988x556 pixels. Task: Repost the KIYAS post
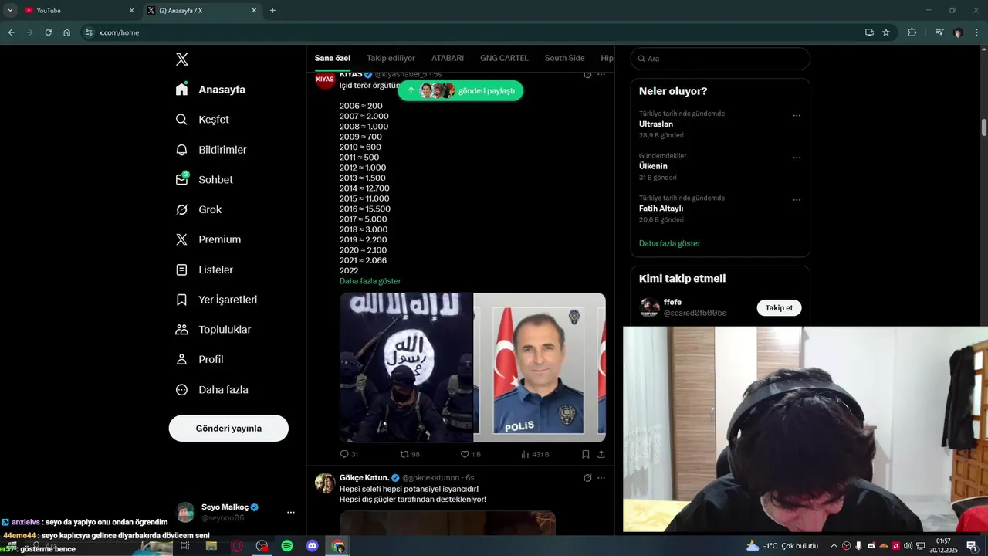pos(409,454)
